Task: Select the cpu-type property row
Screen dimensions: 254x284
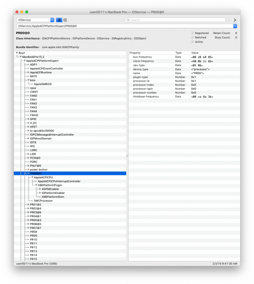Action: point(184,65)
